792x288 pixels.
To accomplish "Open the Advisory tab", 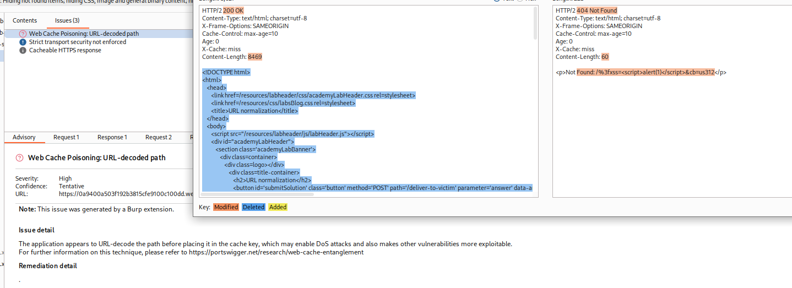I will coord(24,137).
